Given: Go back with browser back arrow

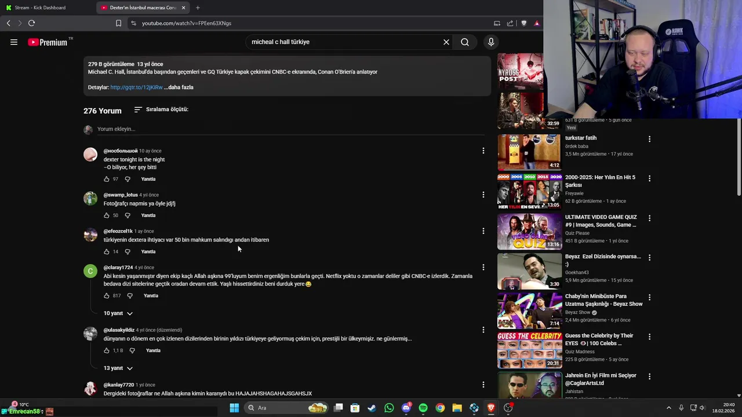Looking at the screenshot, I should 8,23.
